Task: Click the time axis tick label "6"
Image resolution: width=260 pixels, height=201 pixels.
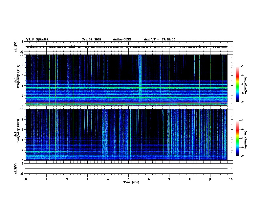Action: click(149, 179)
